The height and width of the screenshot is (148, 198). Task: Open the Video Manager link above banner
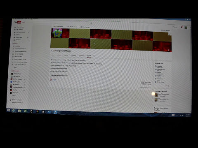click(x=85, y=27)
